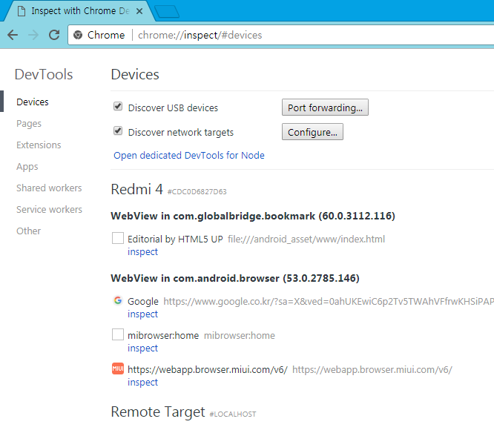Click the Remote Target heading
Image resolution: width=494 pixels, height=433 pixels.
[x=158, y=412]
